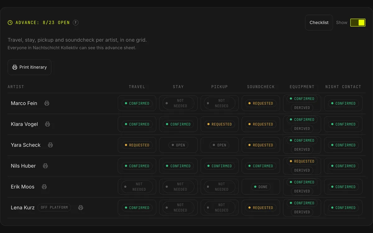Toggle the Show switch off
This screenshot has width=373, height=233.
358,23
